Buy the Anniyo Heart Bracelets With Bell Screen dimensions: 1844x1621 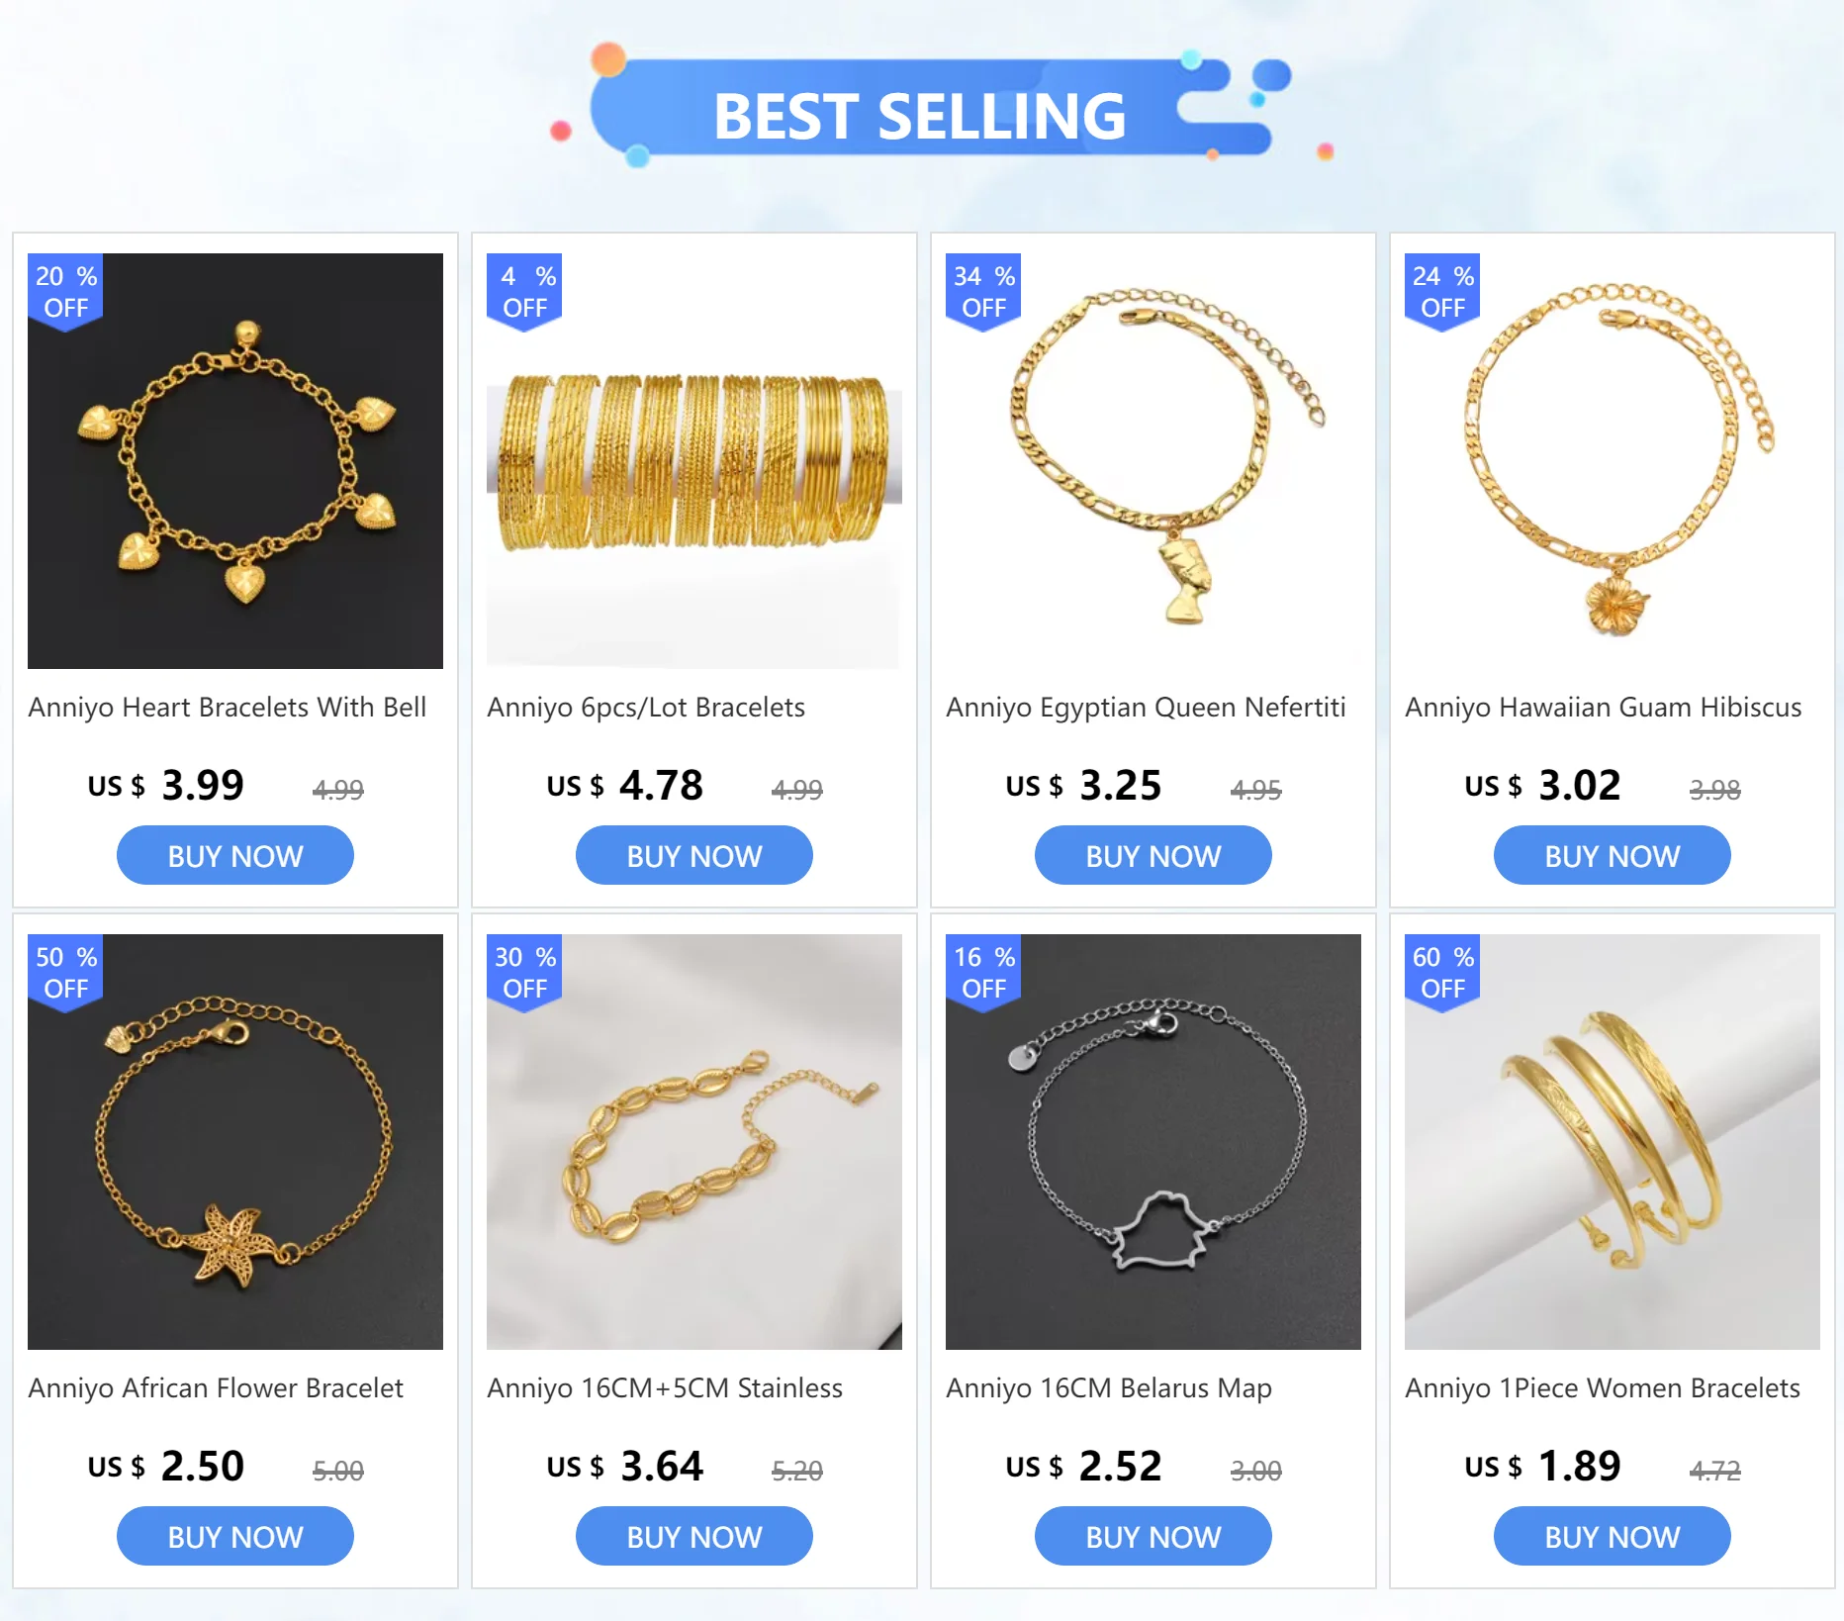235,855
